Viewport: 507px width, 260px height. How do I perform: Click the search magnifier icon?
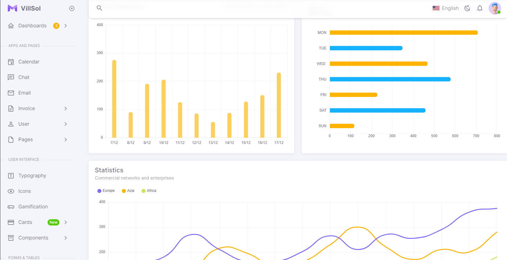click(99, 8)
